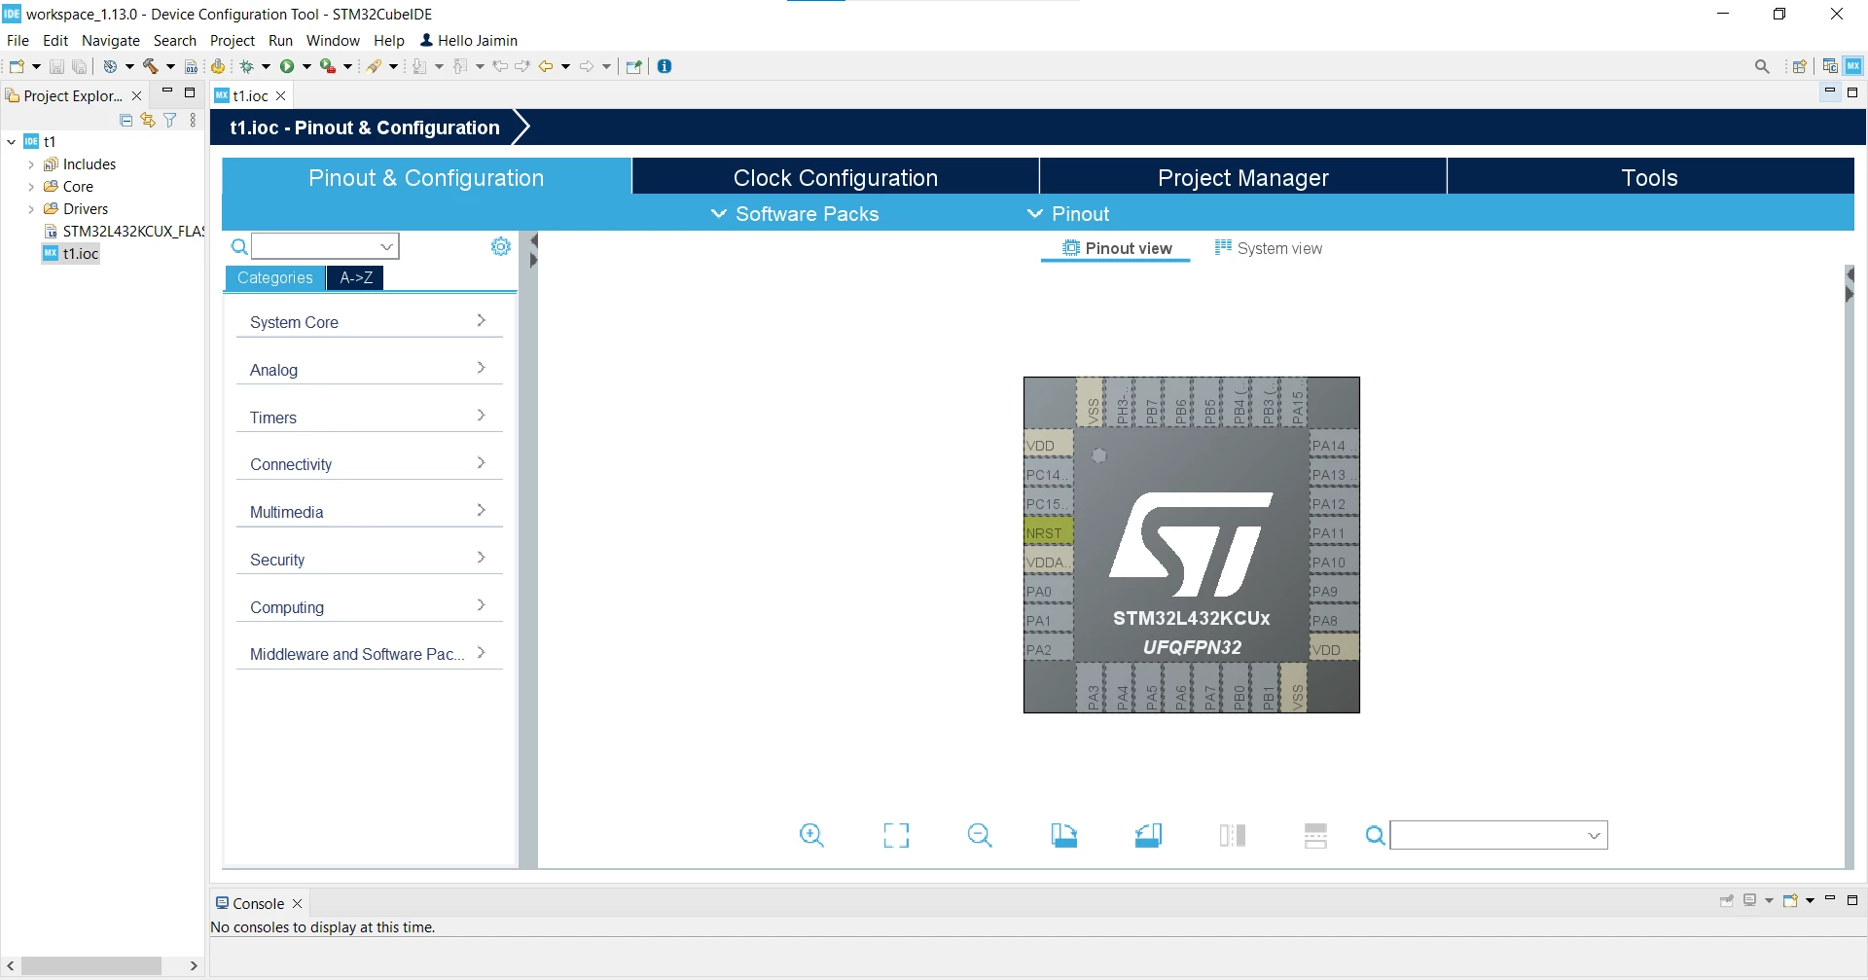Viewport: 1868px width, 980px height.
Task: Expand the System Core category
Action: click(369, 321)
